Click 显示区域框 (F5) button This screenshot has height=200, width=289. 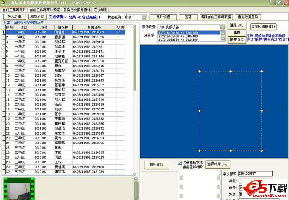pos(263,27)
